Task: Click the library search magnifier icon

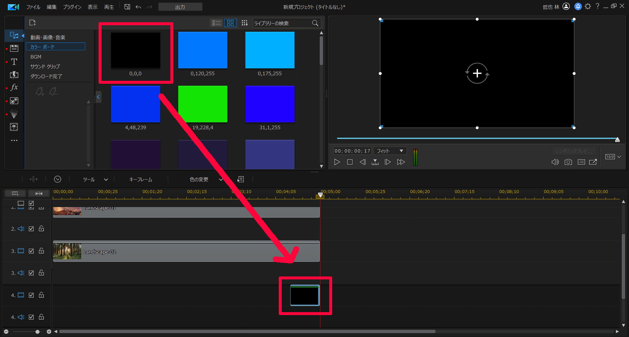Action: click(x=315, y=23)
